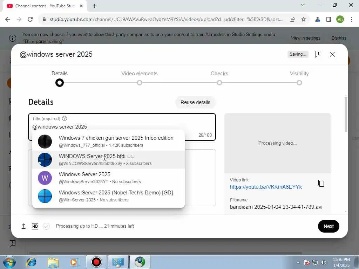The image size is (359, 269).
Task: Dismiss the third-party training banner
Action: (x=339, y=38)
